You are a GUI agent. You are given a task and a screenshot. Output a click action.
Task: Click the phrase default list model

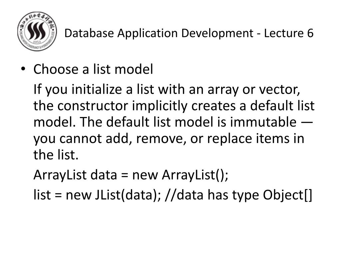[160, 122]
